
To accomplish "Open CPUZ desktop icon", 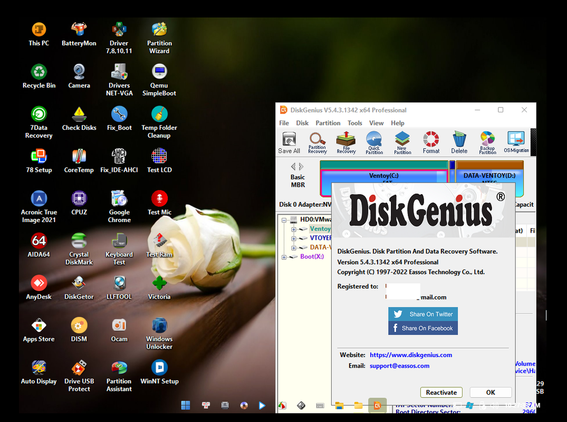I will click(79, 203).
